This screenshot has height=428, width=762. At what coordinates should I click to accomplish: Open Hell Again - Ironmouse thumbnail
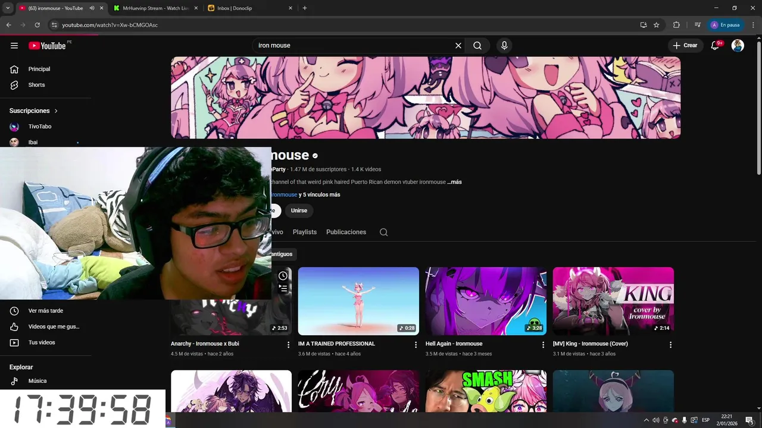pos(486,301)
